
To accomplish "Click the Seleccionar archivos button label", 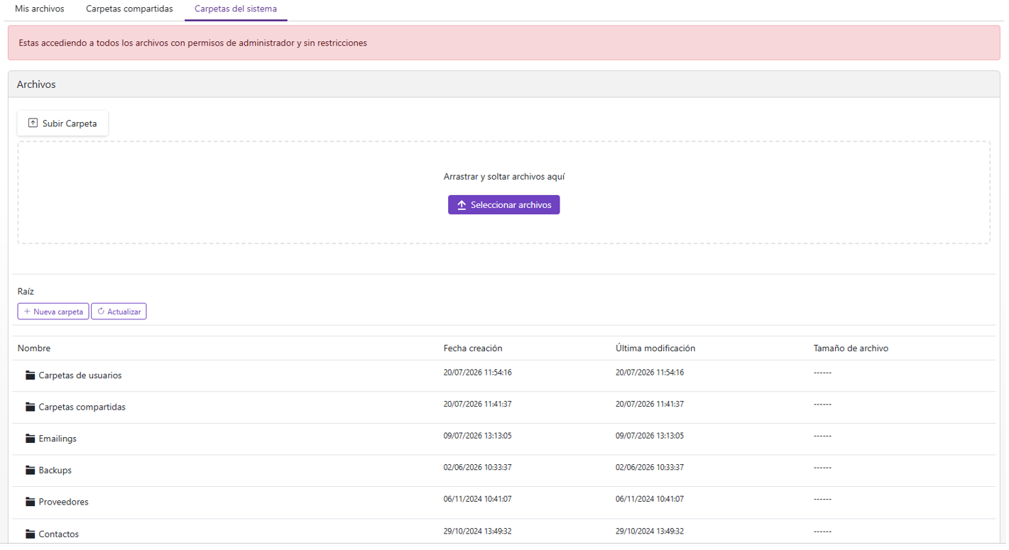I will click(511, 205).
